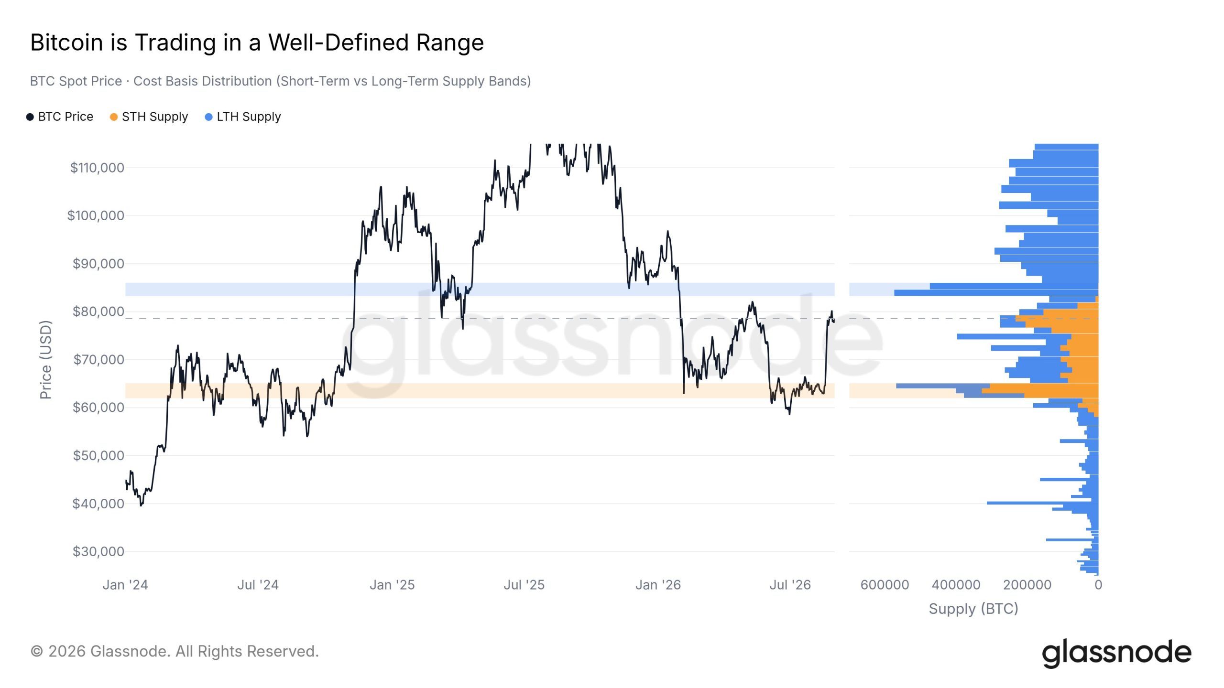The image size is (1224, 688).
Task: Click the blue LTH Supply legend dot
Action: click(x=208, y=117)
